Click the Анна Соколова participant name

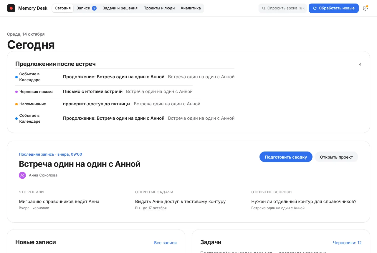(x=43, y=175)
